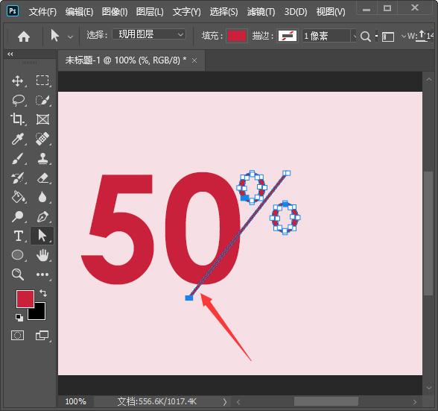The height and width of the screenshot is (411, 438).
Task: Select the Dodge tool
Action: [18, 216]
